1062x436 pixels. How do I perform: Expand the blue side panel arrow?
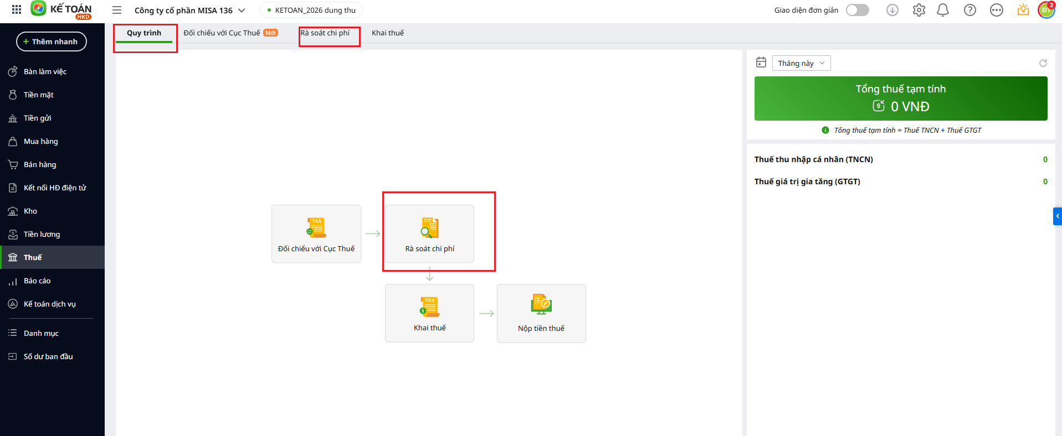[1057, 216]
